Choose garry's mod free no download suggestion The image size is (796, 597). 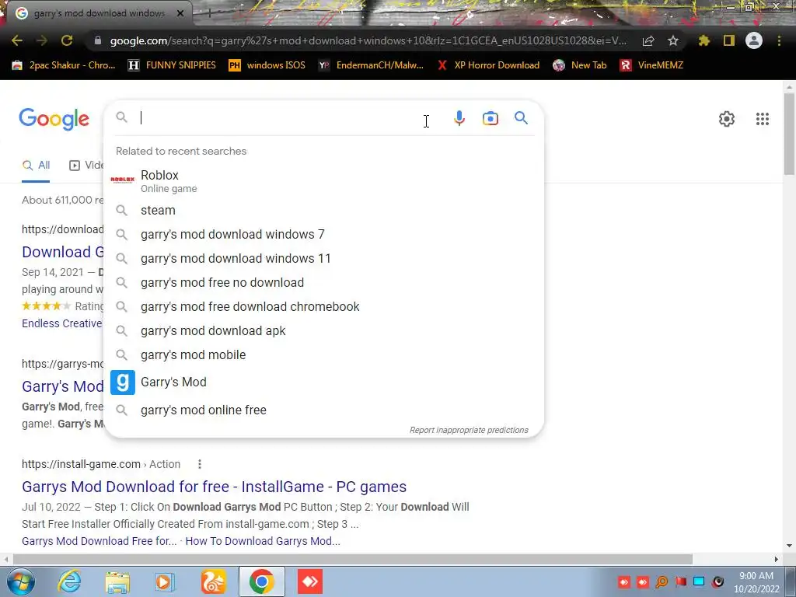324,282
